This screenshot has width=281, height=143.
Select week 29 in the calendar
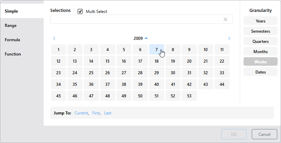click(157, 73)
